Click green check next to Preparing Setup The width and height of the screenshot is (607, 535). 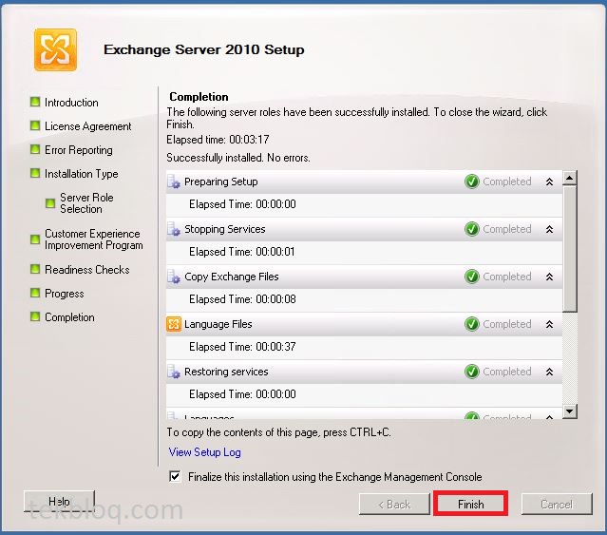click(471, 182)
